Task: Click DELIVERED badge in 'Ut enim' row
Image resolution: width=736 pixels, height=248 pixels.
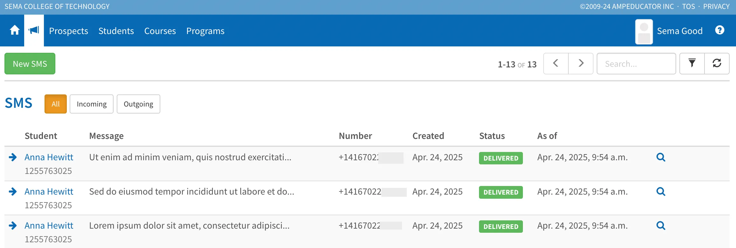Action: click(x=501, y=158)
